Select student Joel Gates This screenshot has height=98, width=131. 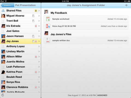pos(20,31)
